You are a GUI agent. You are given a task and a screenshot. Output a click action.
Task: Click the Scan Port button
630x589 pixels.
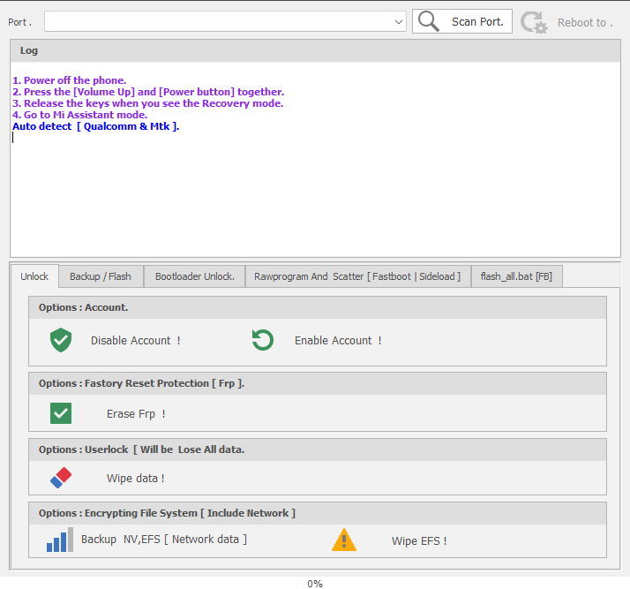pos(462,21)
